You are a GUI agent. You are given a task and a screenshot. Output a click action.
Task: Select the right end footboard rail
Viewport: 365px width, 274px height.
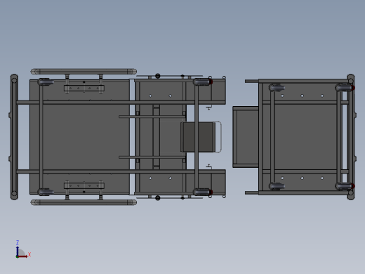coord(351,137)
